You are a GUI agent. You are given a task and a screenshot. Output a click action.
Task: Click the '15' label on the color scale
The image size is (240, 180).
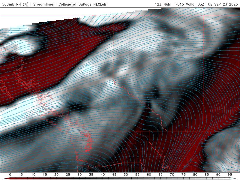tap(45, 175)
